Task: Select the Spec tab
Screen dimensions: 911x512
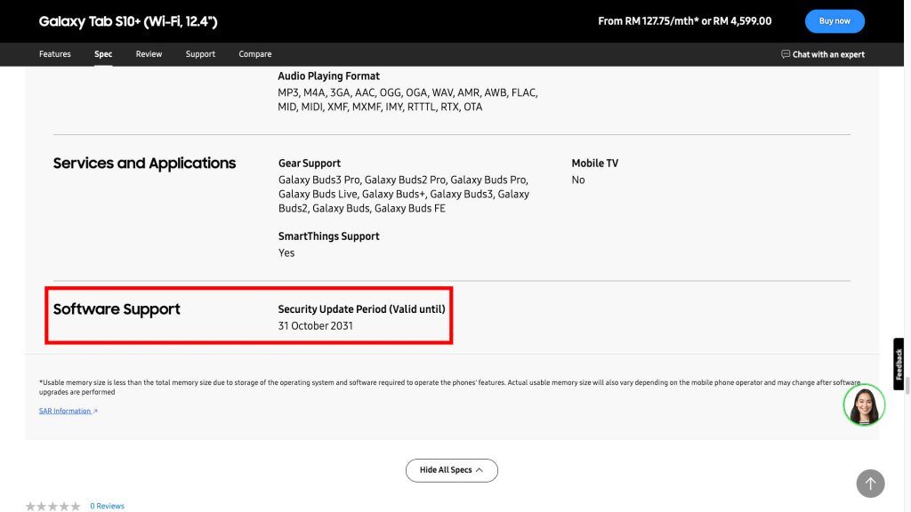Action: [103, 54]
